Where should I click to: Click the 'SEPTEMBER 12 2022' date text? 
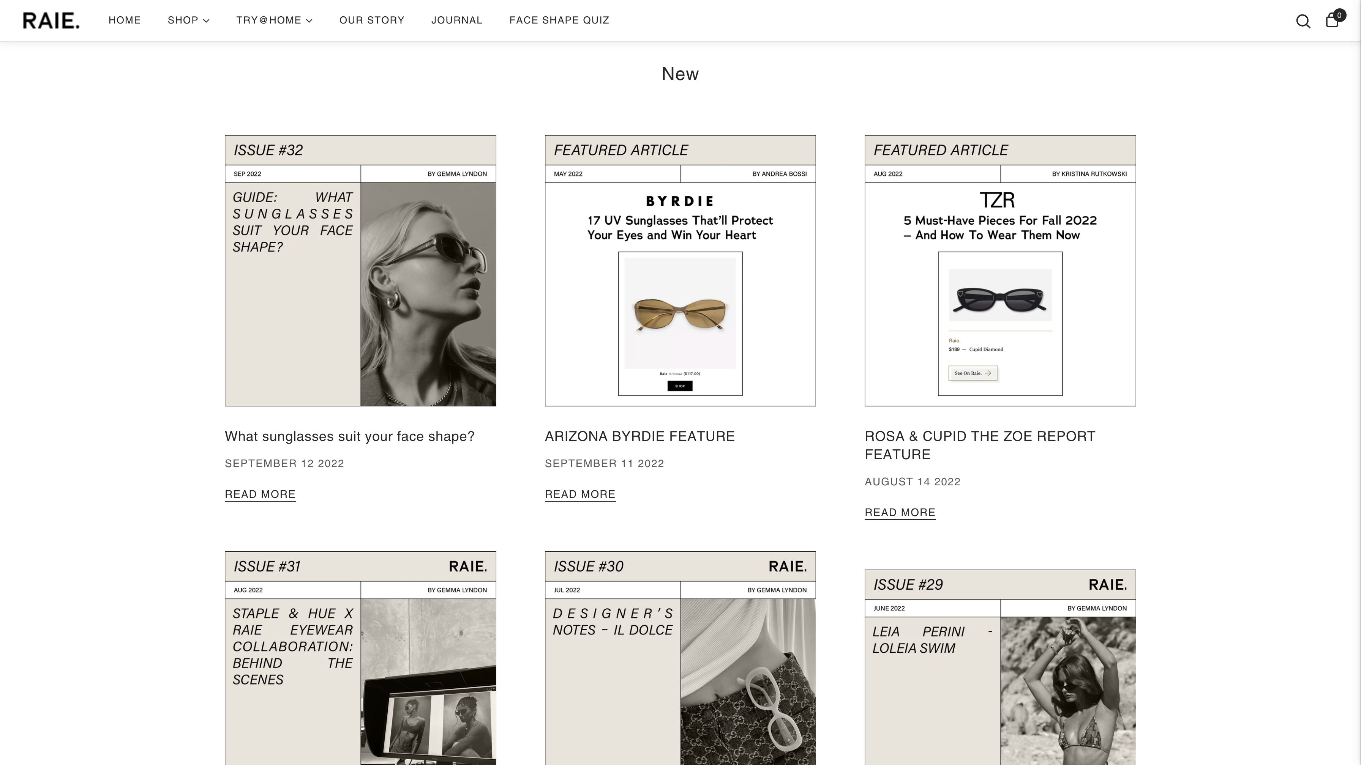[285, 464]
